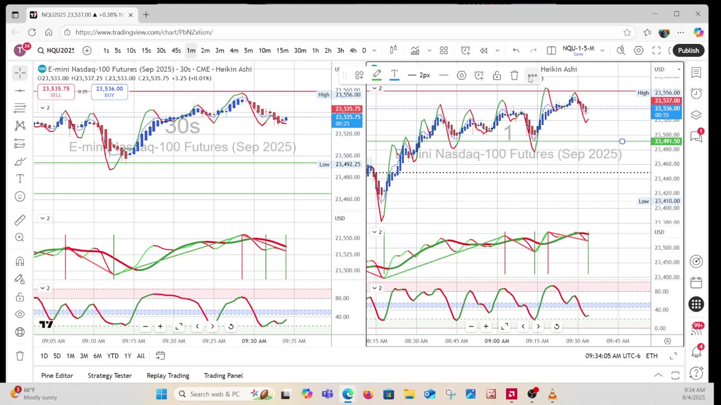The height and width of the screenshot is (405, 721).
Task: Expand the bottom panel chevron
Action: [658, 375]
